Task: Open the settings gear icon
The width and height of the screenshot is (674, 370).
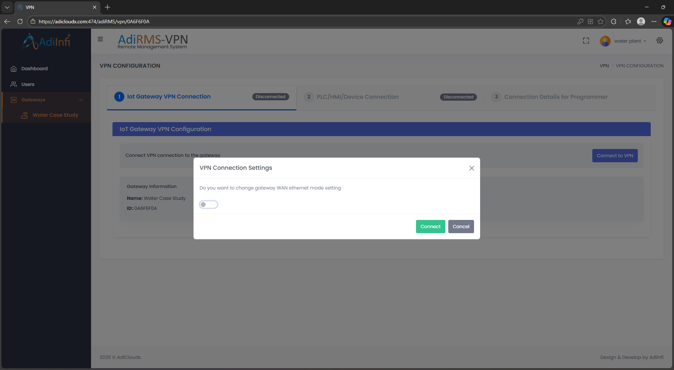Action: (x=660, y=40)
